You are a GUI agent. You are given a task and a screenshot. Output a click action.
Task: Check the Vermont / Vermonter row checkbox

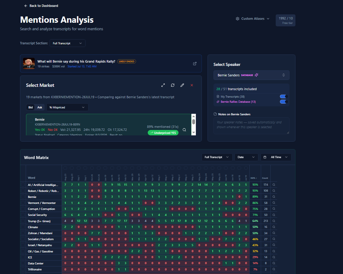(23, 203)
